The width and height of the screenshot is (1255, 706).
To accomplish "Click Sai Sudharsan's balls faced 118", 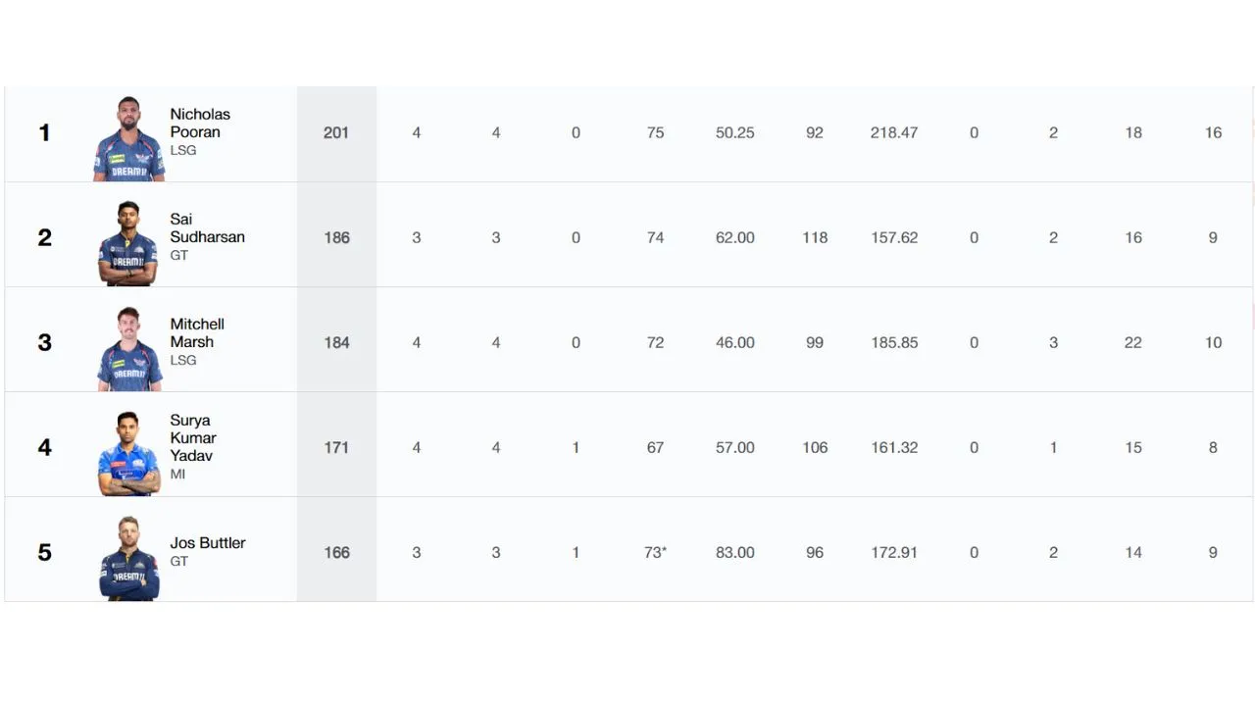I will pos(815,237).
